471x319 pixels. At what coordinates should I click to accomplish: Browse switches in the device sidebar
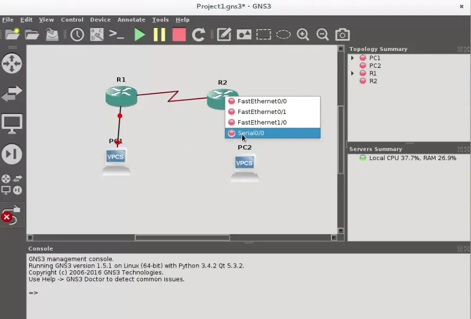(x=12, y=93)
